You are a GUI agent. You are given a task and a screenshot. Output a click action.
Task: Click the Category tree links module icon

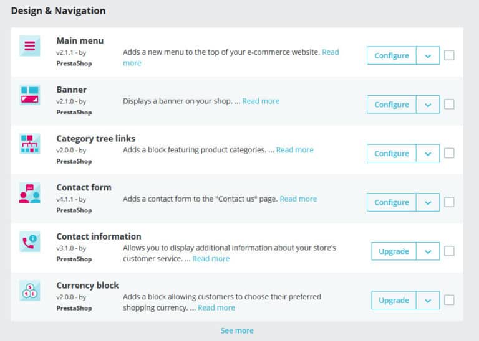pos(30,144)
